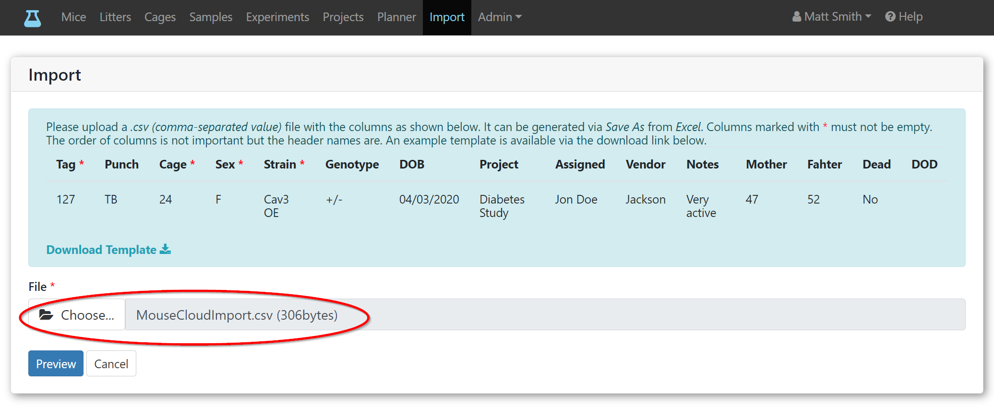
Task: Select the Projects nav item
Action: tap(343, 17)
